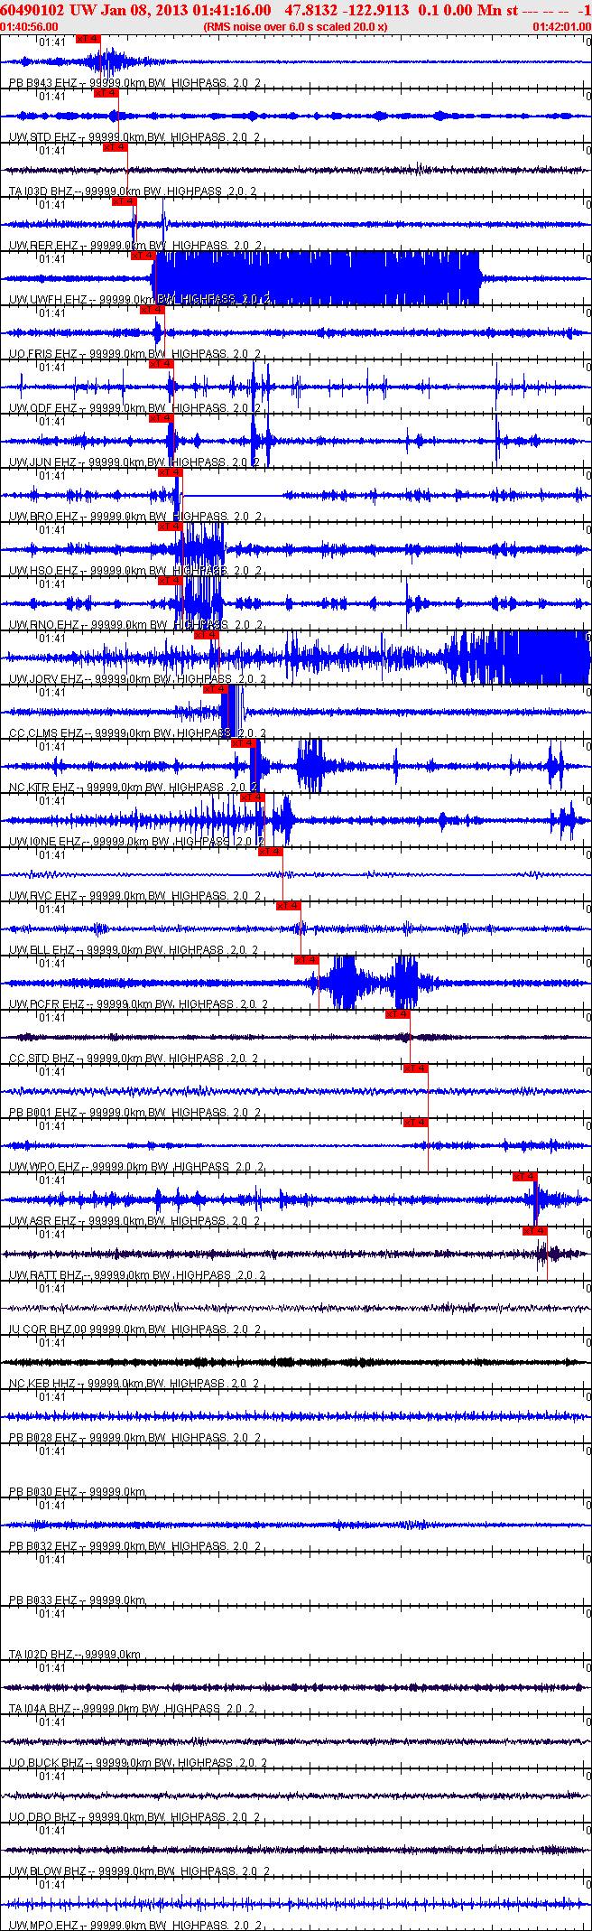
Task: Select the TA I03D BHZ station label
Action: (134, 191)
